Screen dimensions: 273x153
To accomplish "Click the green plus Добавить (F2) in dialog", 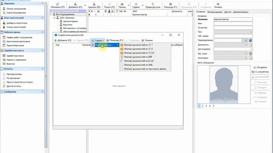I will pyautogui.click(x=55, y=40).
